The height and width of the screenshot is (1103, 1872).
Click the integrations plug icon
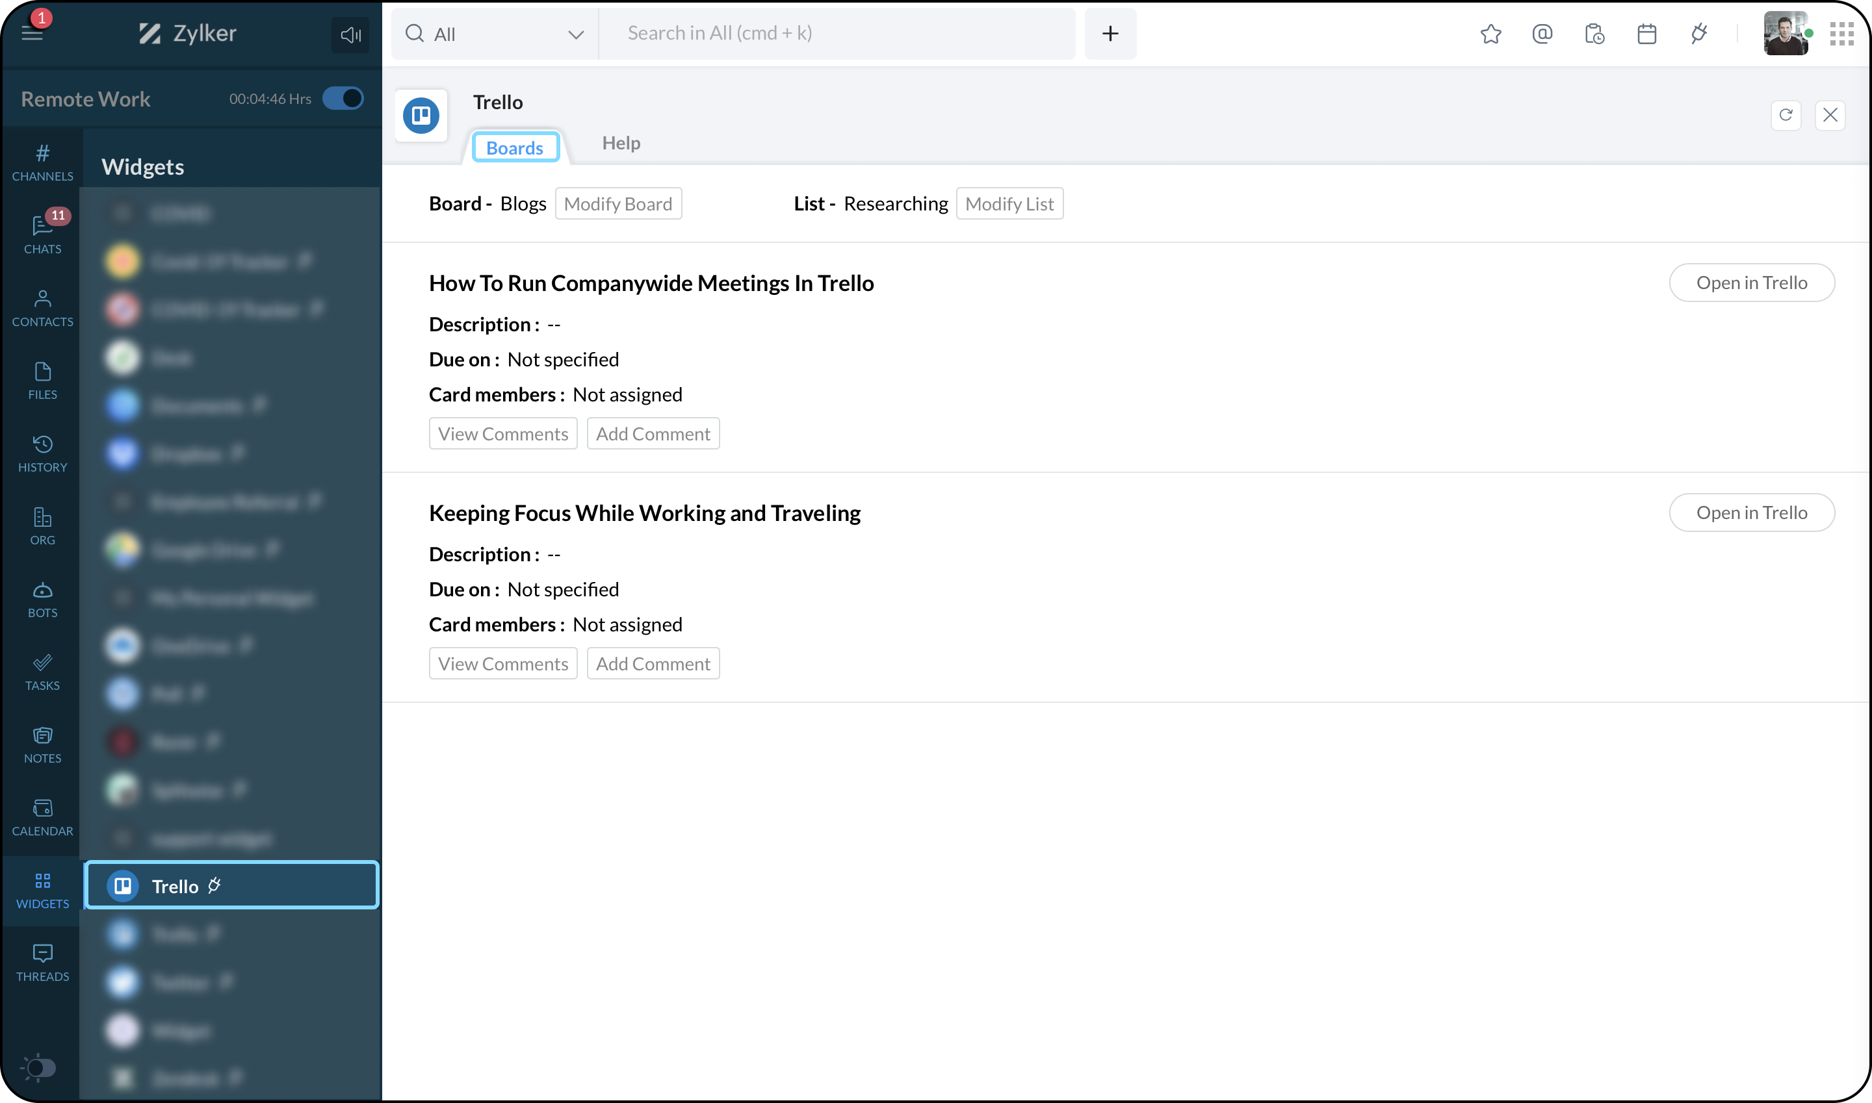pos(1698,33)
